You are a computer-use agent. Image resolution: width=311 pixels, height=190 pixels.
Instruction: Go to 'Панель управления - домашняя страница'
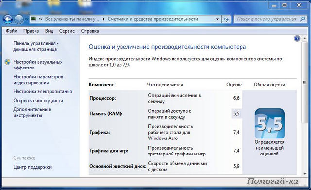(x=36, y=46)
